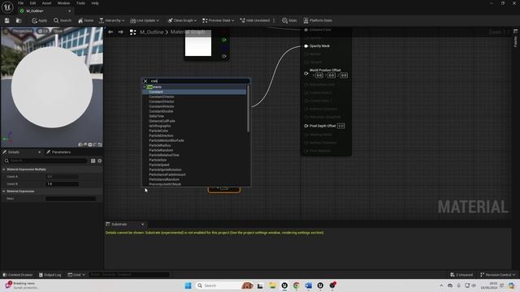Viewport: 520px width, 292px height.
Task: Open Details settings gear icon
Action: pos(99,161)
